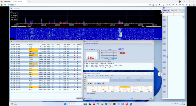This screenshot has height=106, width=196.
Task: Click the spectrum display gear icon
Action: point(161,14)
